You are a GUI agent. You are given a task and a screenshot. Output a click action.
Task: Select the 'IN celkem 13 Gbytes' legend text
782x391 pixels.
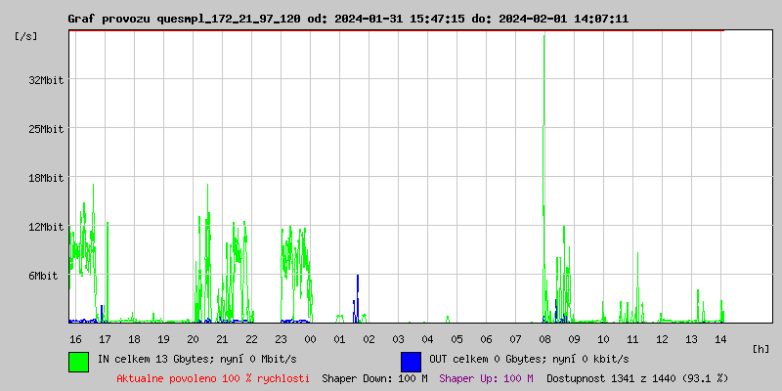point(196,359)
